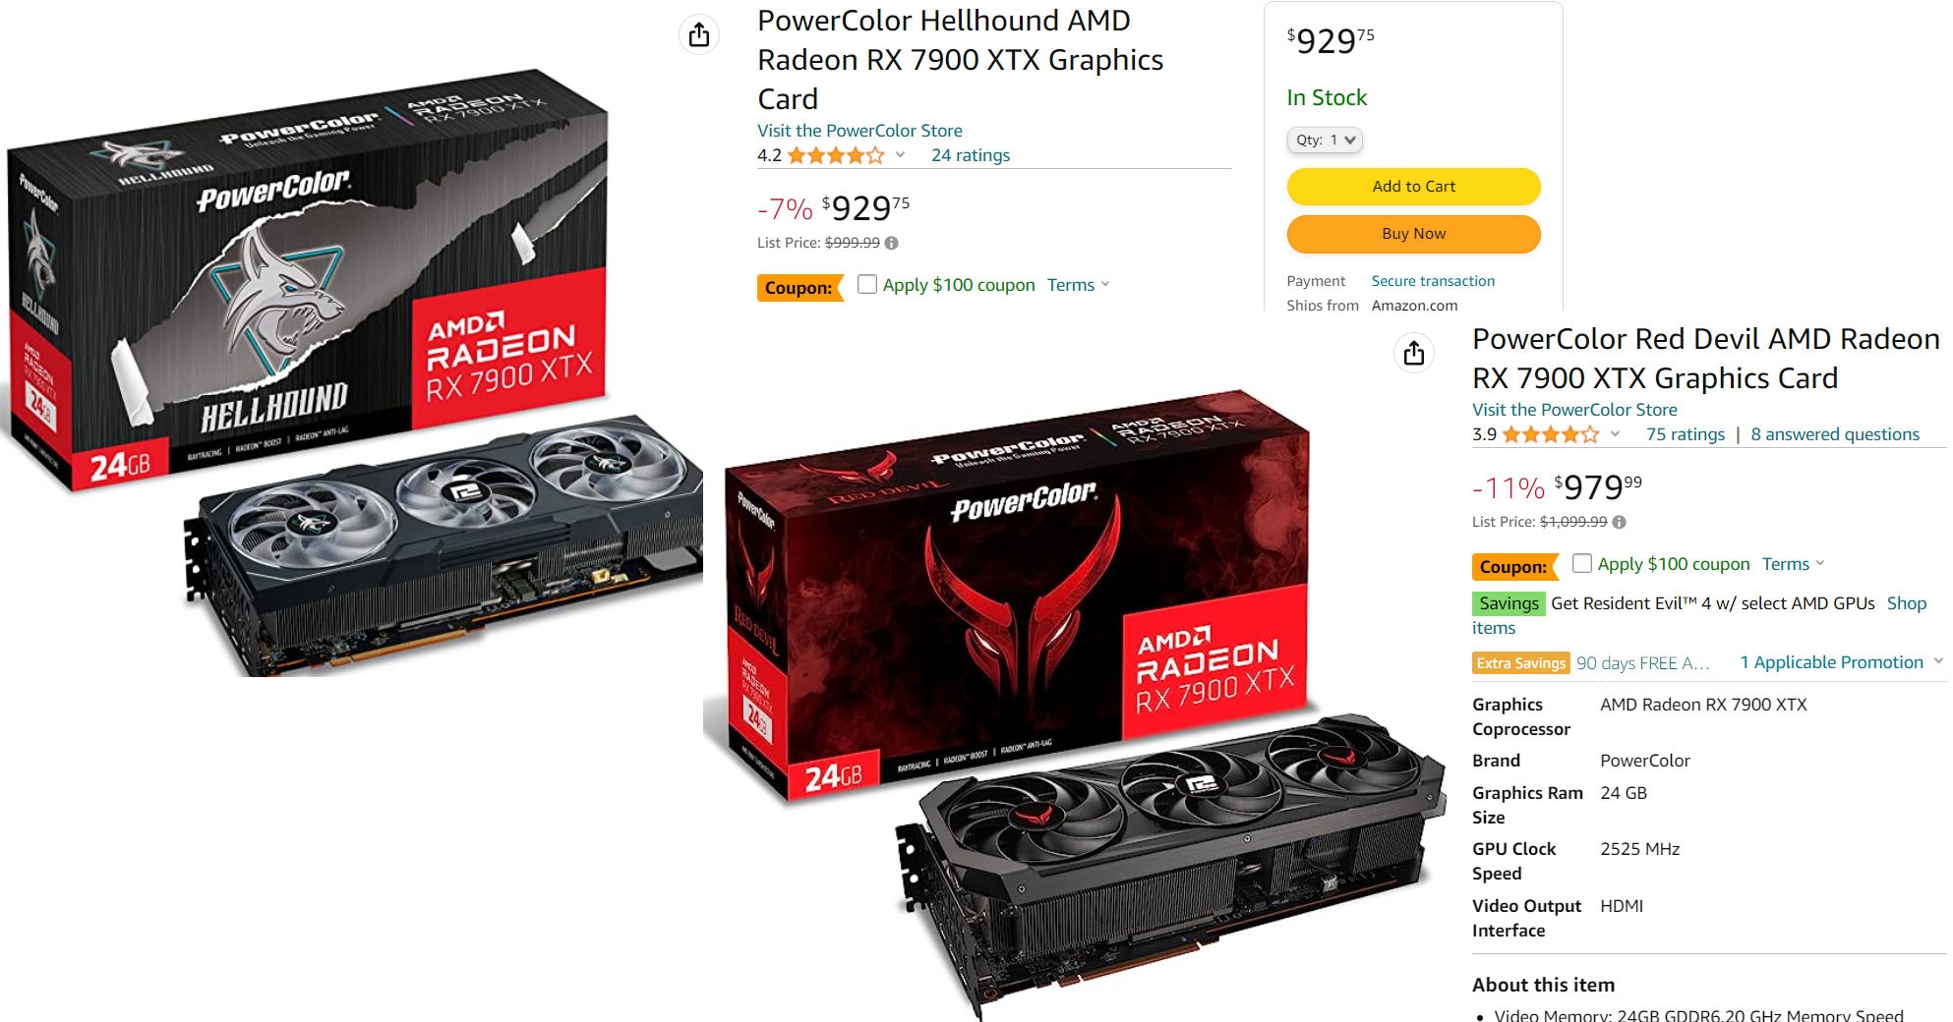The image size is (1953, 1022).
Task: Click the yellow Add to Cart button
Action: (1413, 186)
